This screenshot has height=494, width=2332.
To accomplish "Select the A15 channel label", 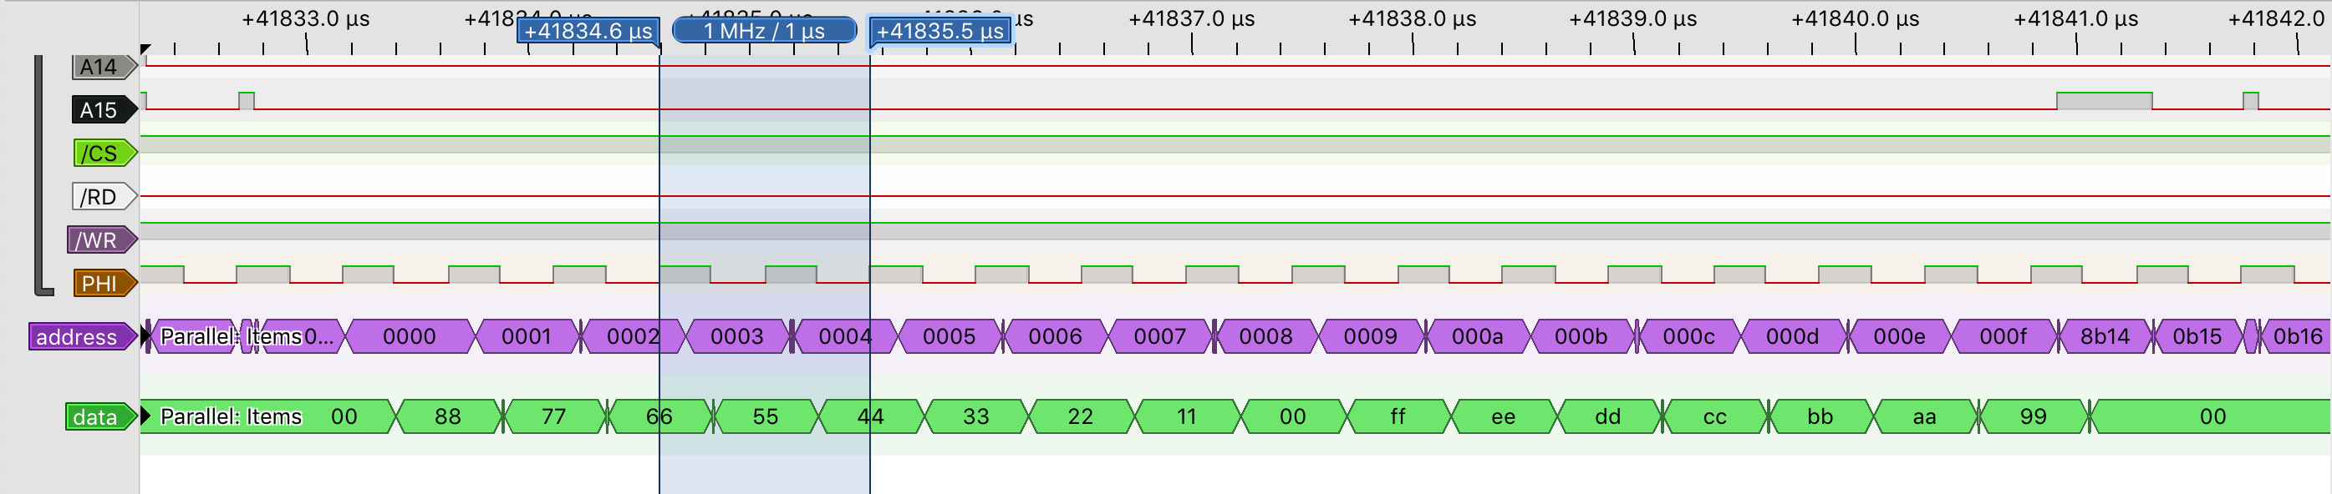I will point(101,110).
